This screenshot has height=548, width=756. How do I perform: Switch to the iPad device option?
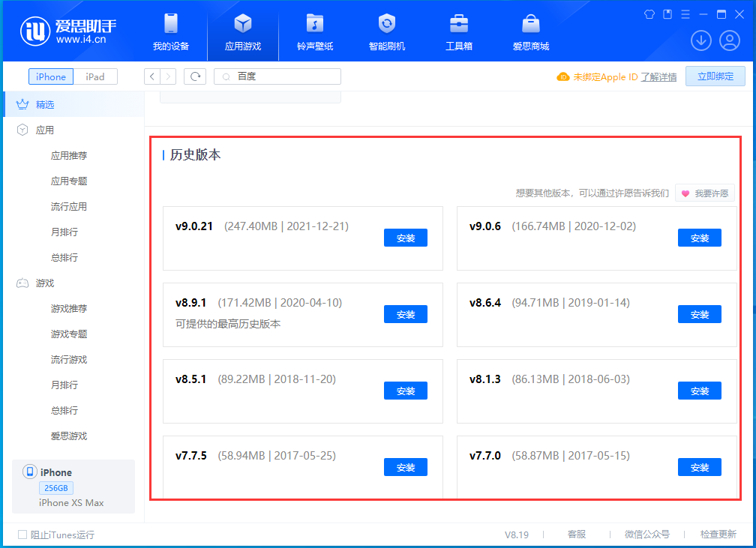click(x=95, y=76)
